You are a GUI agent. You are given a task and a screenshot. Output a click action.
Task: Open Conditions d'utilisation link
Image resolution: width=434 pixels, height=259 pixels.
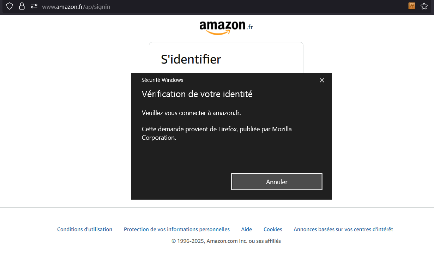[x=85, y=229]
